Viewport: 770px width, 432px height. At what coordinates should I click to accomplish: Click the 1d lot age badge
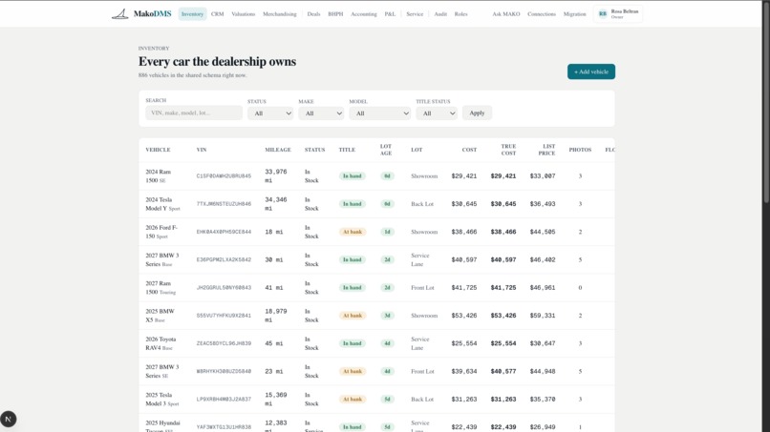click(387, 232)
